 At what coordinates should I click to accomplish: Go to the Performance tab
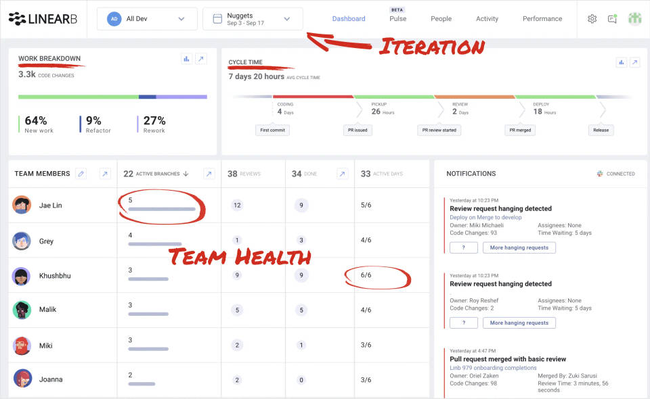pyautogui.click(x=542, y=19)
